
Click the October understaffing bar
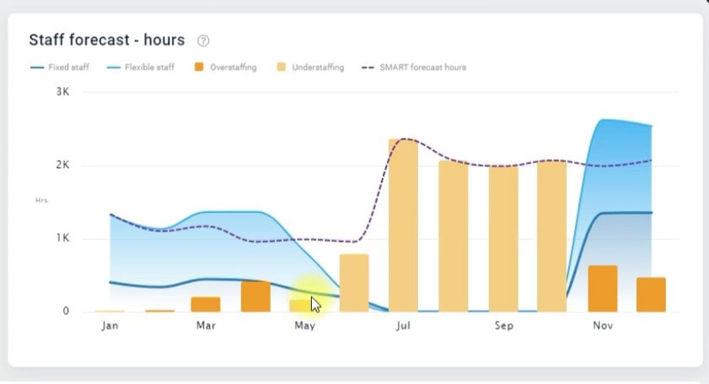[x=552, y=236]
